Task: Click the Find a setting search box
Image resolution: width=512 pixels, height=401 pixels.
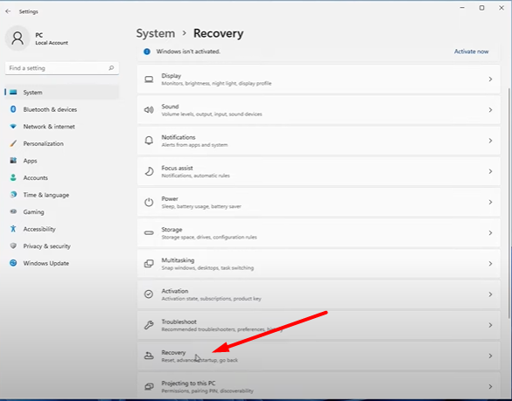Action: [62, 68]
